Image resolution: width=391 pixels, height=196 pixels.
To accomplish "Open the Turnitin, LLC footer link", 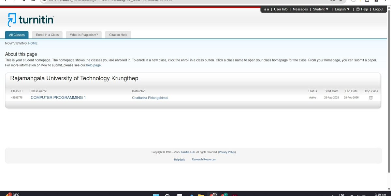I will 188,152.
